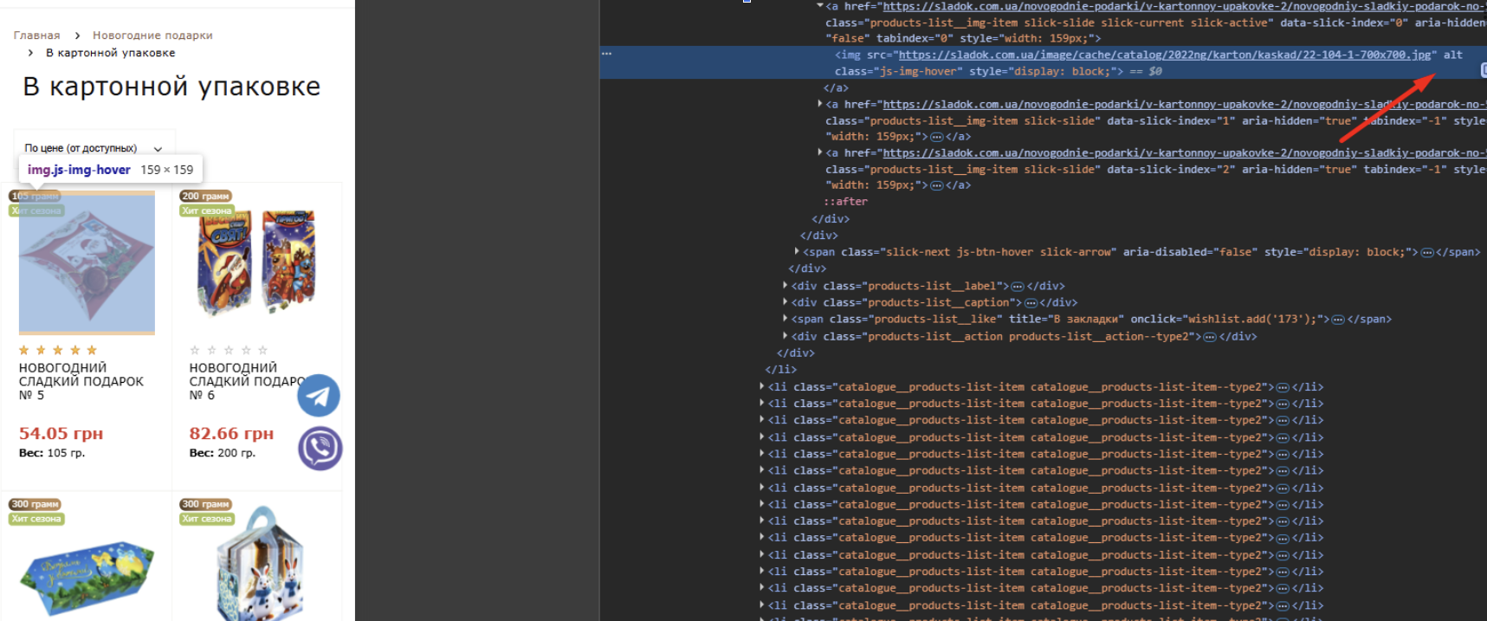The image size is (1487, 621).
Task: Click ellipsis in the data-slick-index="1" anchor node
Action: (937, 137)
